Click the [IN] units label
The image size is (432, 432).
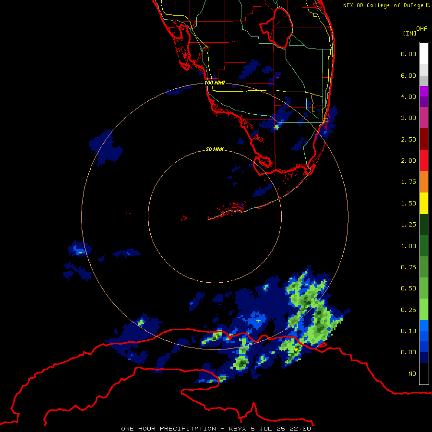coord(409,33)
